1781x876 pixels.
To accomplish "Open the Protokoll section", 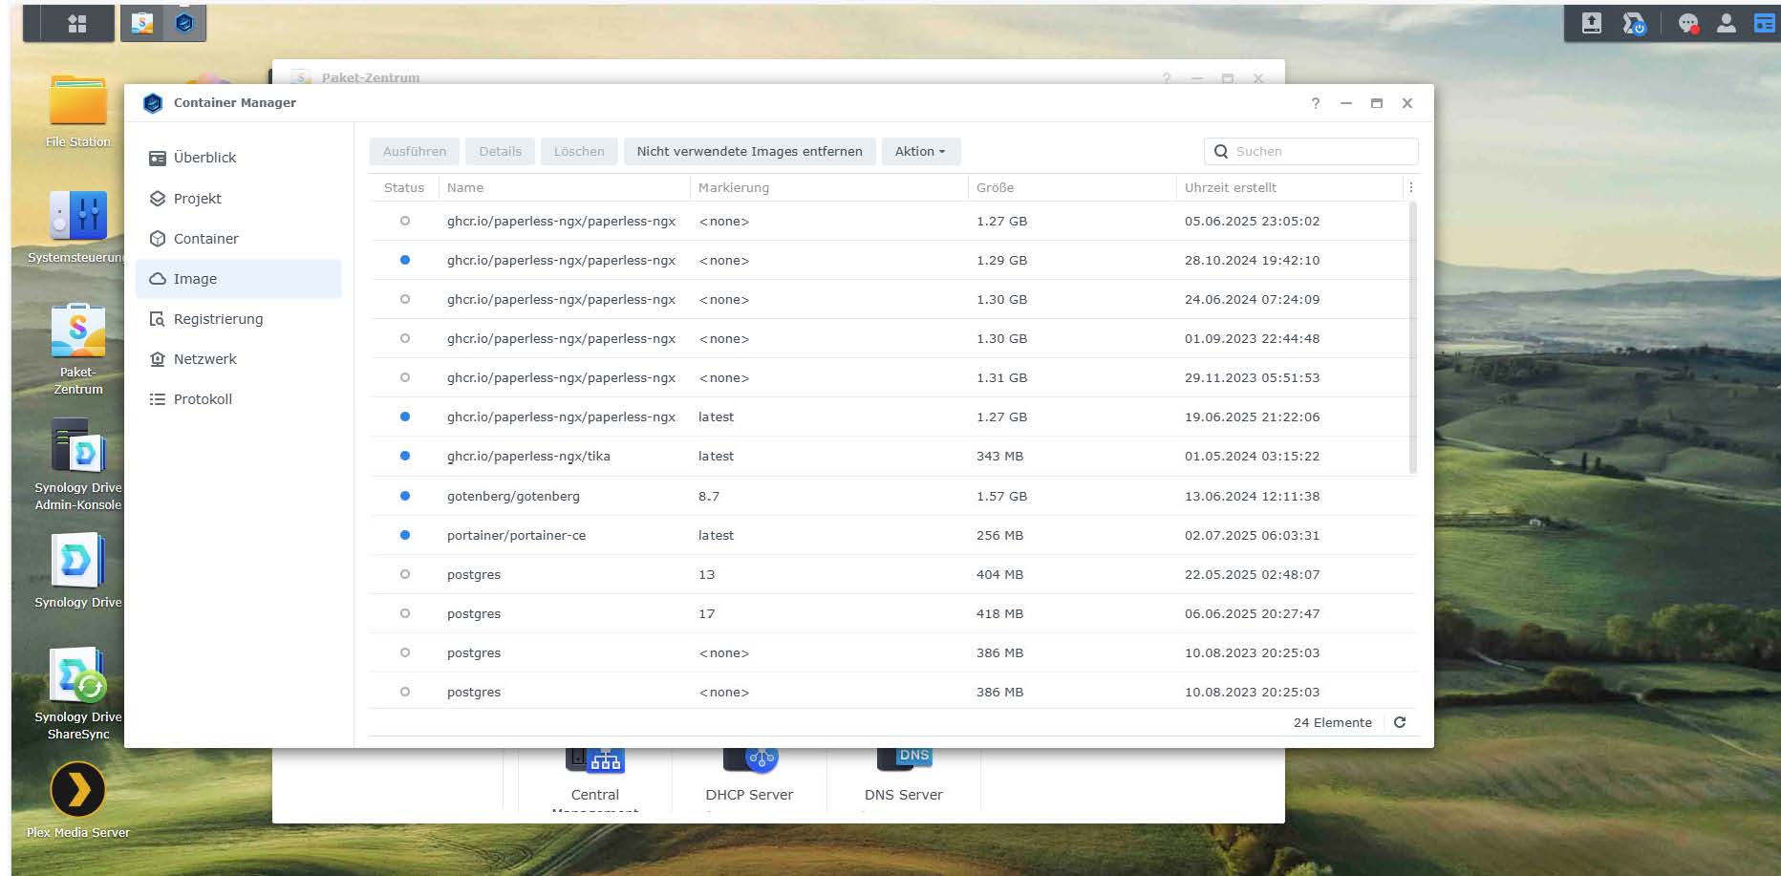I will point(239,399).
